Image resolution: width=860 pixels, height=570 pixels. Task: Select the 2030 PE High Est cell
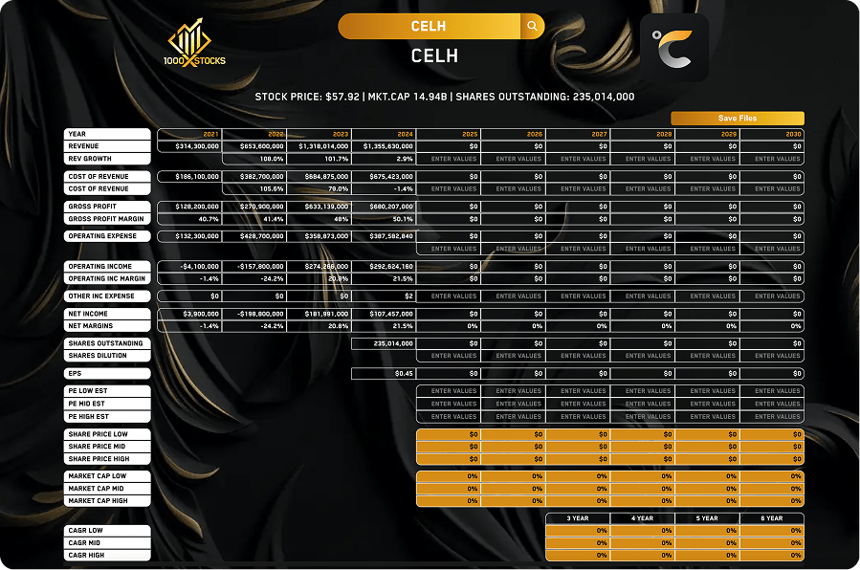[772, 416]
